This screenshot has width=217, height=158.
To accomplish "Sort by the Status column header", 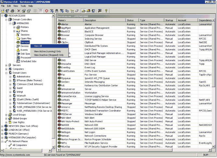I will (x=132, y=20).
